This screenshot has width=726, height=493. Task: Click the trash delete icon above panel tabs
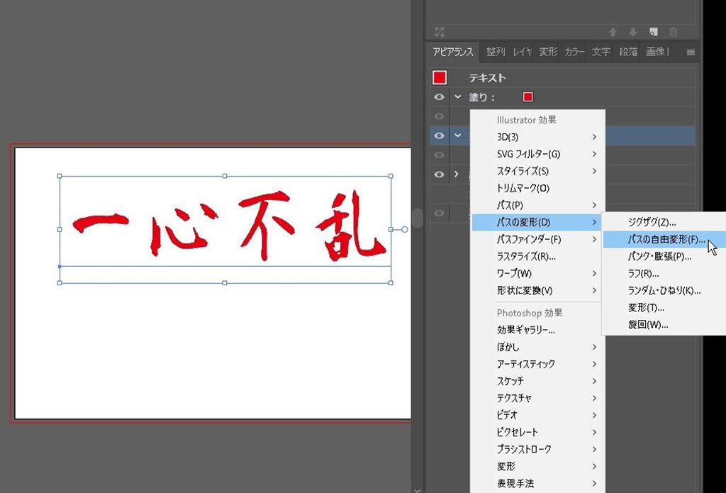tap(673, 32)
